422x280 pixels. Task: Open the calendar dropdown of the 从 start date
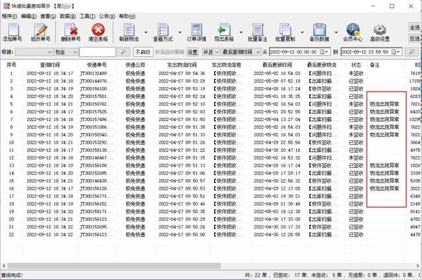coord(324,52)
